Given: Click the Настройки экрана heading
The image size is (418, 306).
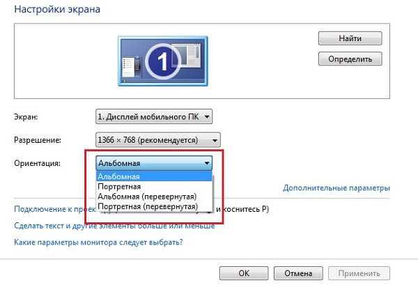Looking at the screenshot, I should click(x=57, y=9).
